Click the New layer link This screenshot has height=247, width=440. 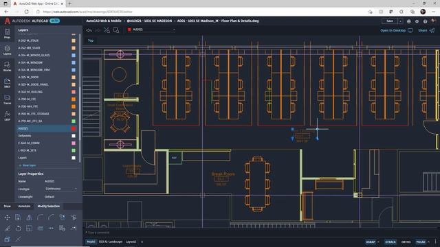27,165
